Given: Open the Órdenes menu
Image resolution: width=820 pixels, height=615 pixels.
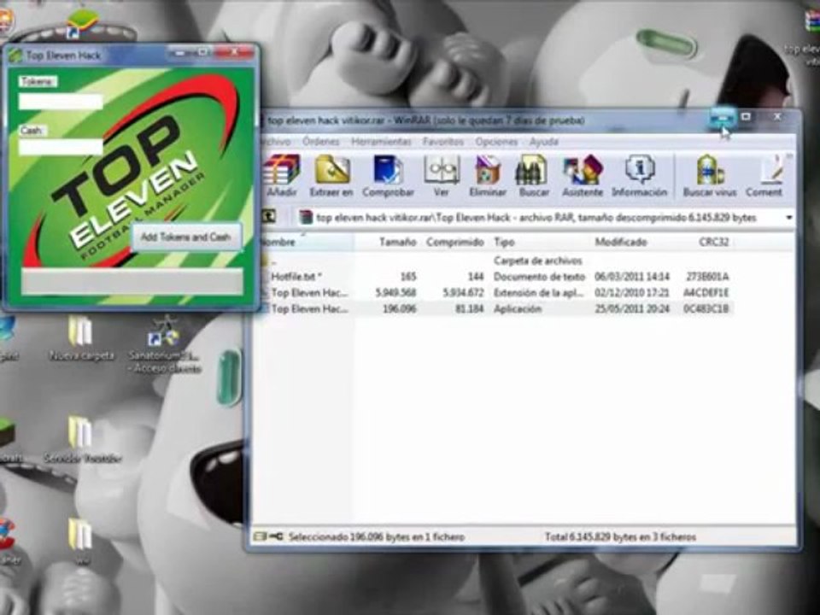Looking at the screenshot, I should click(x=320, y=142).
